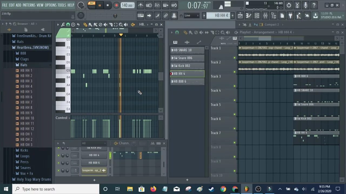Select the HB HH 7 sample
Image resolution: width=346 pixels, height=194 pixels.
point(26,102)
